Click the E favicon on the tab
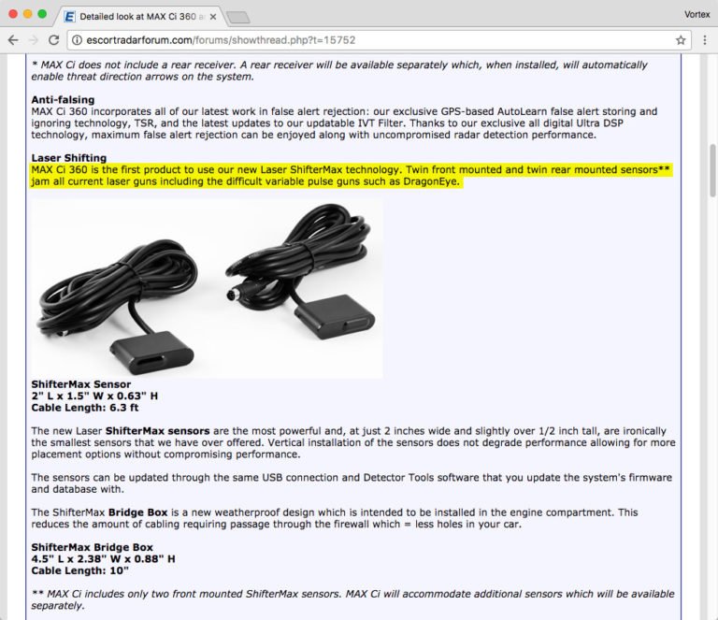 (x=69, y=17)
